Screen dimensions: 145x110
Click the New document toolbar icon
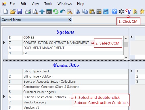pos(5,11)
